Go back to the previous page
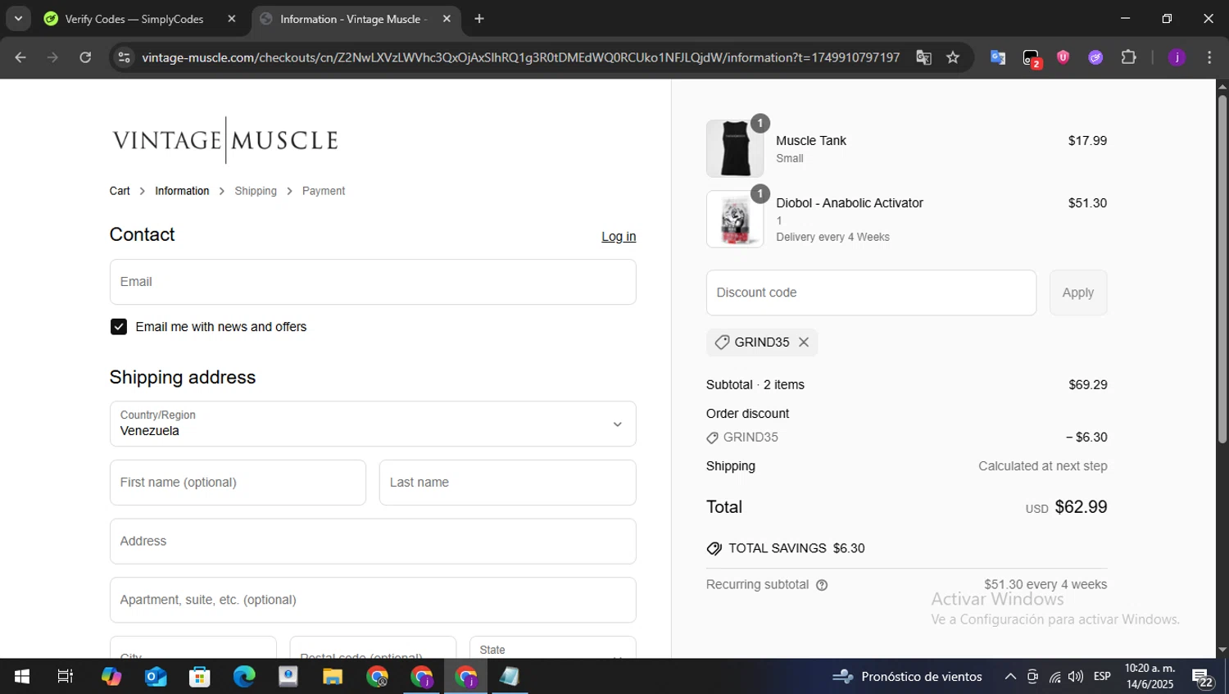This screenshot has width=1229, height=694. click(20, 57)
